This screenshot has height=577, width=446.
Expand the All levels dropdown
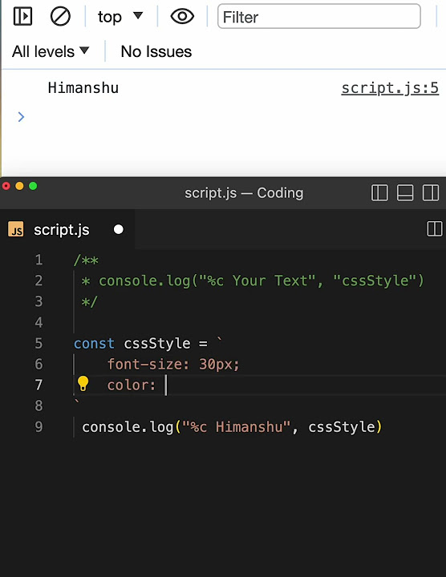(51, 51)
